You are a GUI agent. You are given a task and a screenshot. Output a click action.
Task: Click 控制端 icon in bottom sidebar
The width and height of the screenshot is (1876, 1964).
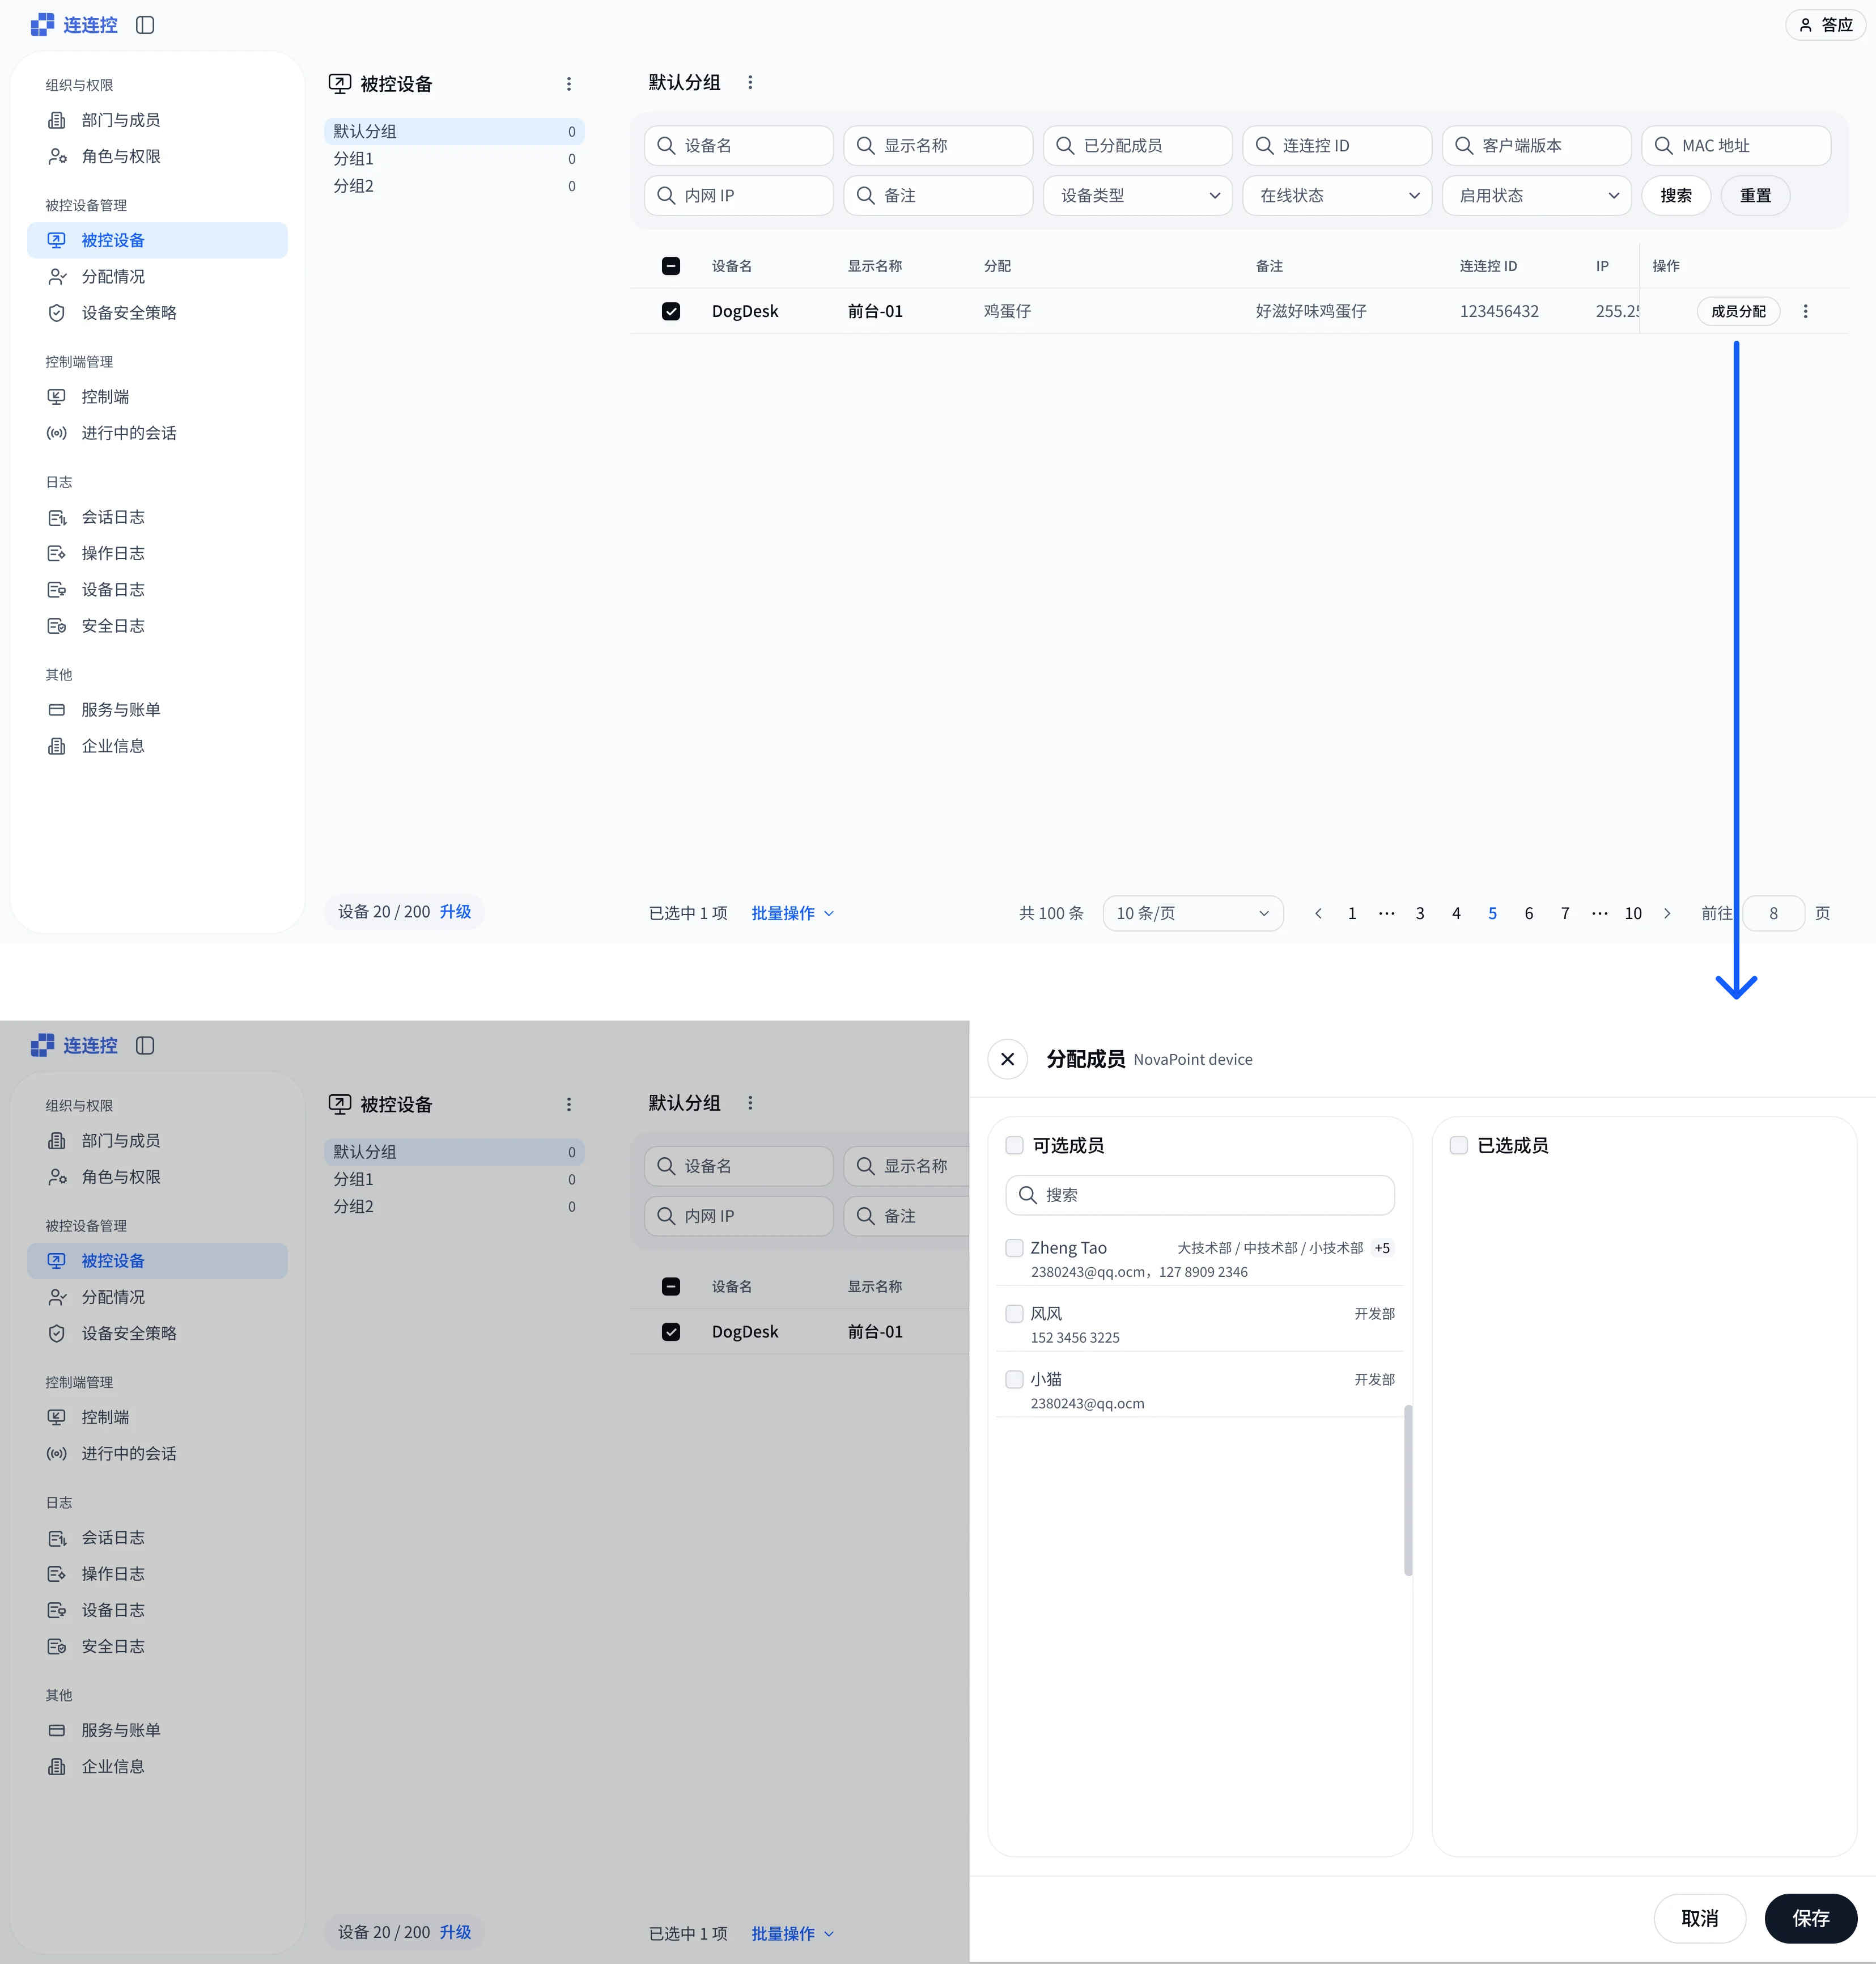pyautogui.click(x=57, y=1418)
